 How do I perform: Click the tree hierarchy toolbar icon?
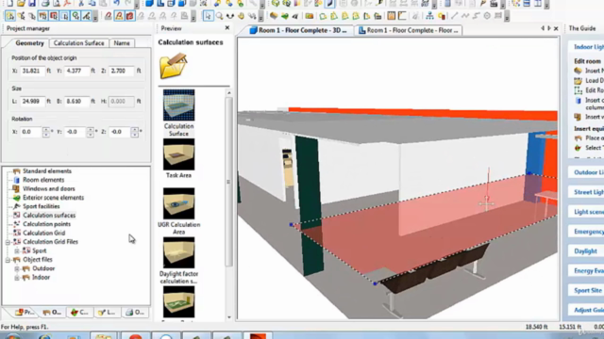[429, 16]
